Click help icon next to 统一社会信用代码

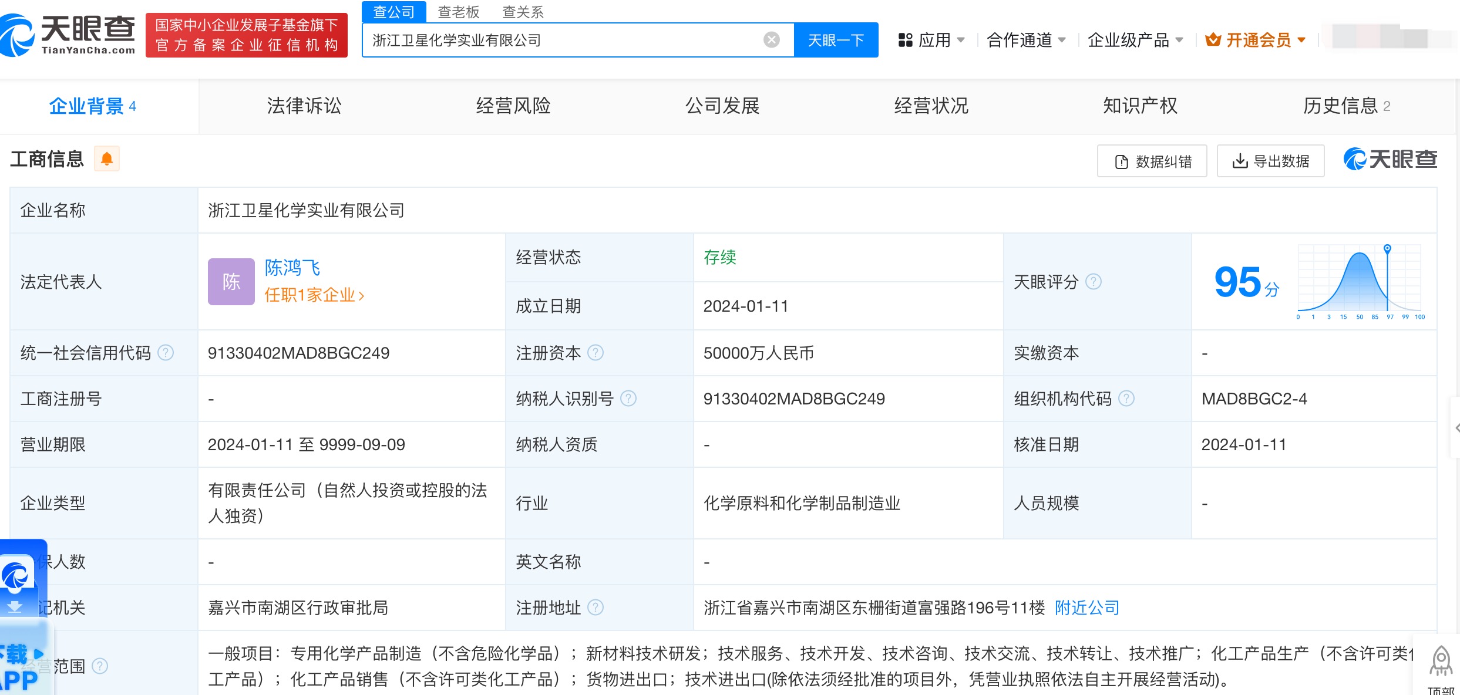(x=166, y=353)
